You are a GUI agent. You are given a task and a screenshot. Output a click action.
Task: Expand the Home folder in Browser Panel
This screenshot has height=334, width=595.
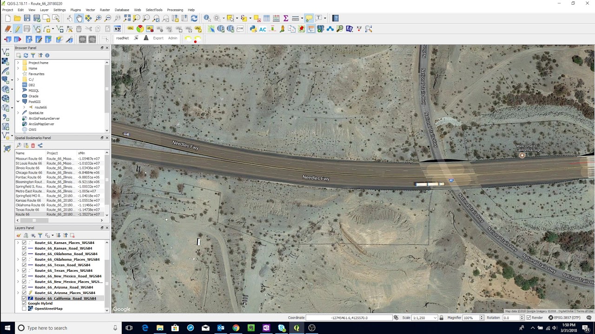click(x=18, y=68)
